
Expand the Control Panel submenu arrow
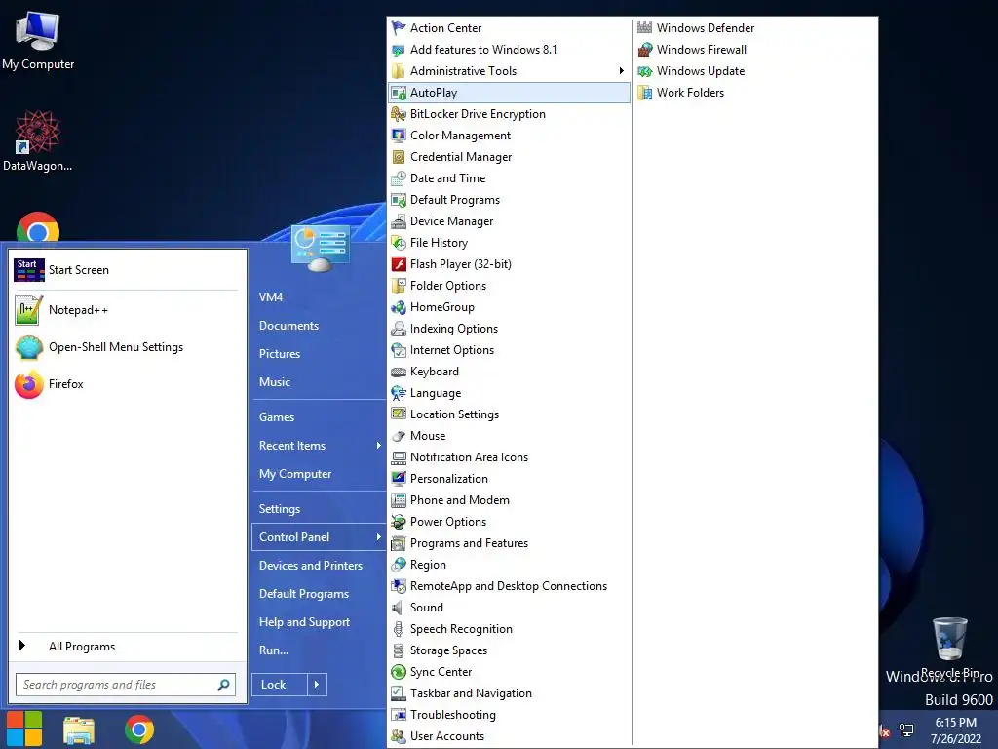pos(379,537)
